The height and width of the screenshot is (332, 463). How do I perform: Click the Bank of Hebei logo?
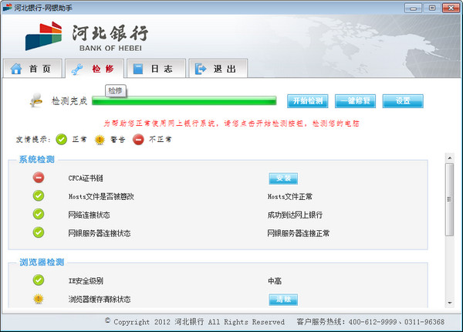(x=86, y=36)
